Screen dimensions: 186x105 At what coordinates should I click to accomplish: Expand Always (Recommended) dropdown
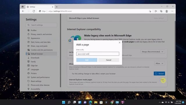point(153,52)
